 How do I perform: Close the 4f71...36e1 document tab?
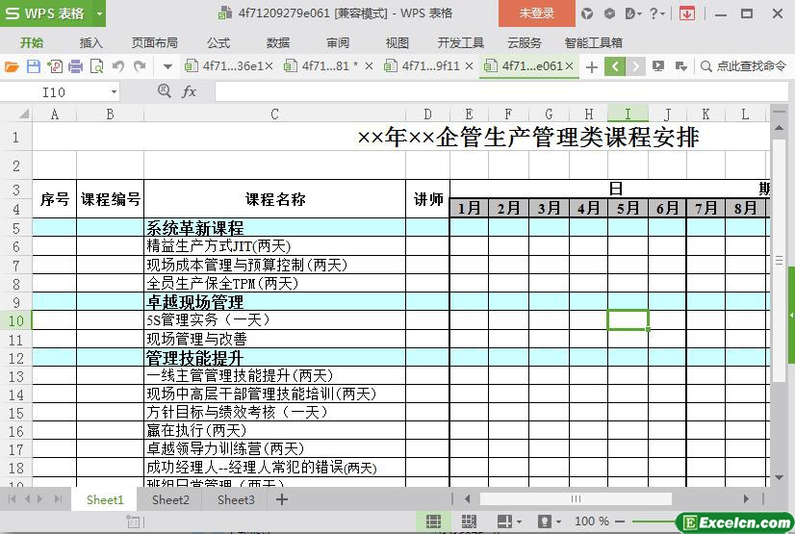[x=269, y=65]
